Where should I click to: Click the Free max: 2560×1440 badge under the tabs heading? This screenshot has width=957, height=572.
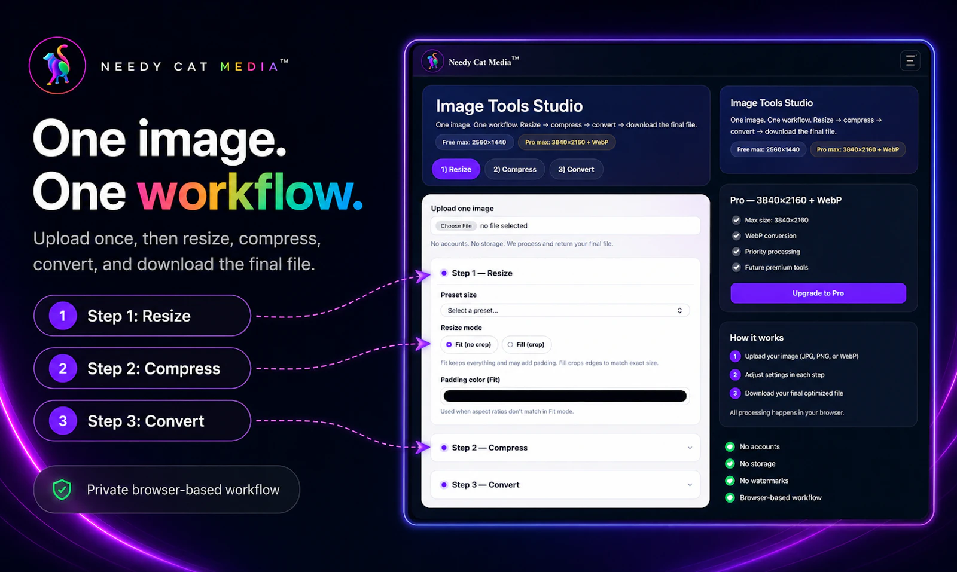[474, 142]
